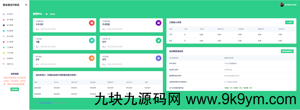Click the 服务器函数状况 button
This screenshot has height=110, width=300.
[287, 51]
